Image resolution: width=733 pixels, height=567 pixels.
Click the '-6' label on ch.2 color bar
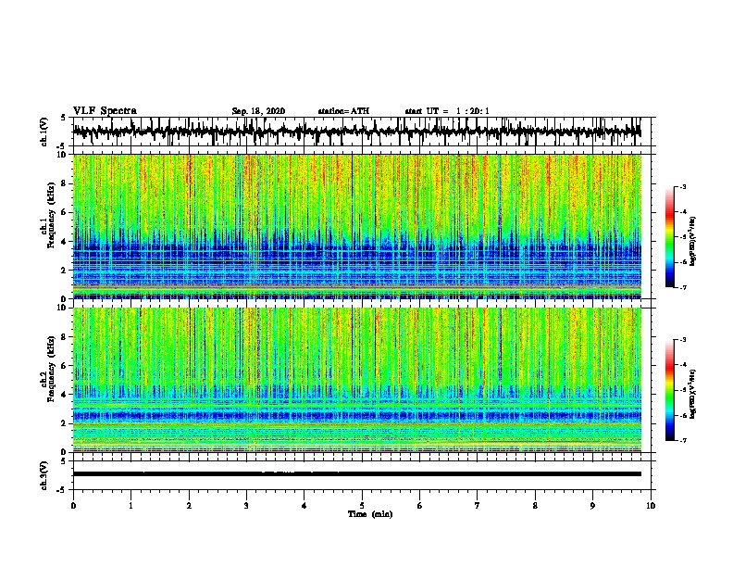tap(683, 415)
